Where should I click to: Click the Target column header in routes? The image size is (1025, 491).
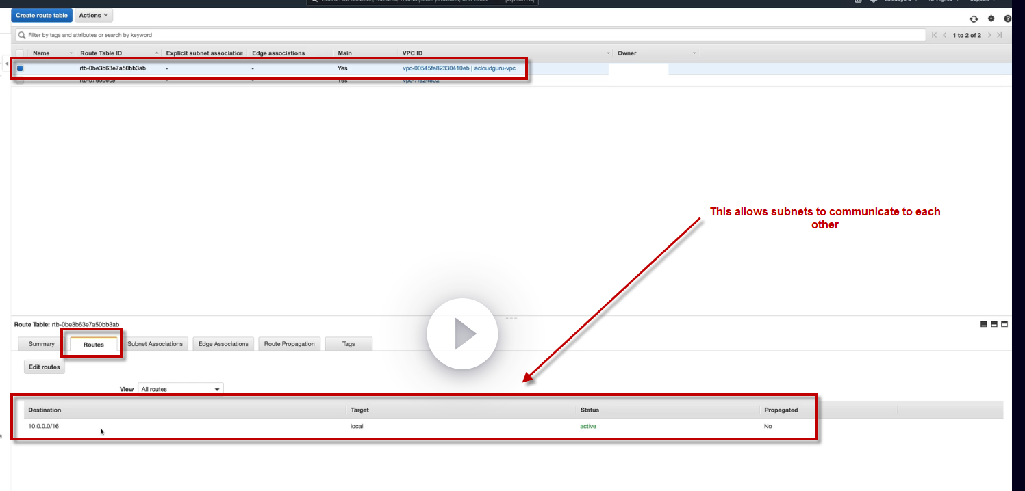360,410
